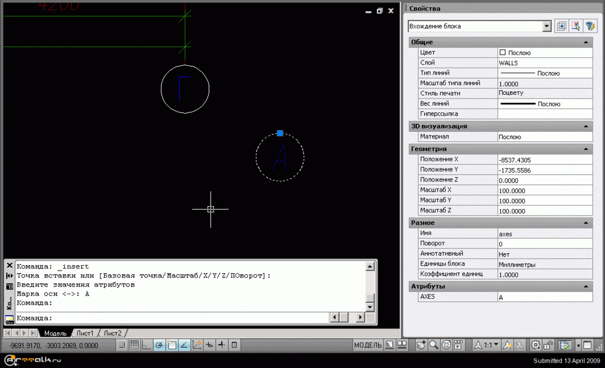
Task: Toggle Object Snap in status bar
Action: click(172, 345)
